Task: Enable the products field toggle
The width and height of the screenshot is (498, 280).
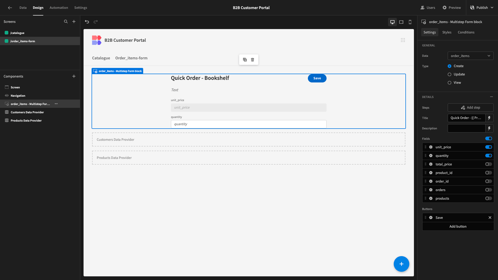Action: [x=489, y=198]
